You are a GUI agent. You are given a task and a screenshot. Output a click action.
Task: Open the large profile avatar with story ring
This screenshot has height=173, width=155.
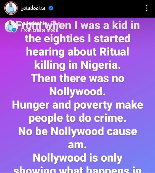click(x=11, y=8)
